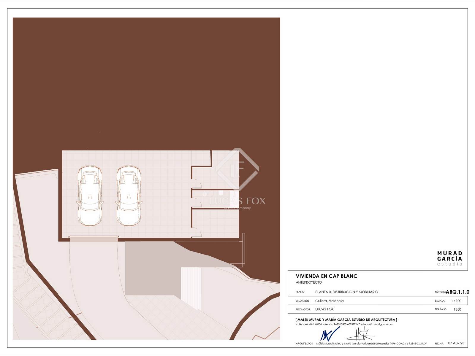Click the studio address and email line
Viewport: 475px width, 356px height.
click(345, 324)
